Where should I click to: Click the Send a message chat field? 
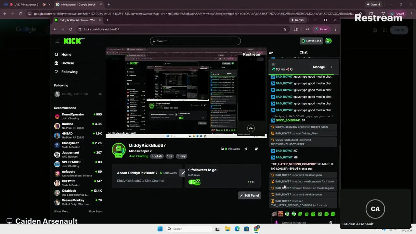click(x=304, y=223)
